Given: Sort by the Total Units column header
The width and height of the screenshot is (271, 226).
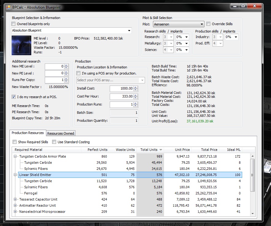Looking at the screenshot, I should tap(149, 150).
